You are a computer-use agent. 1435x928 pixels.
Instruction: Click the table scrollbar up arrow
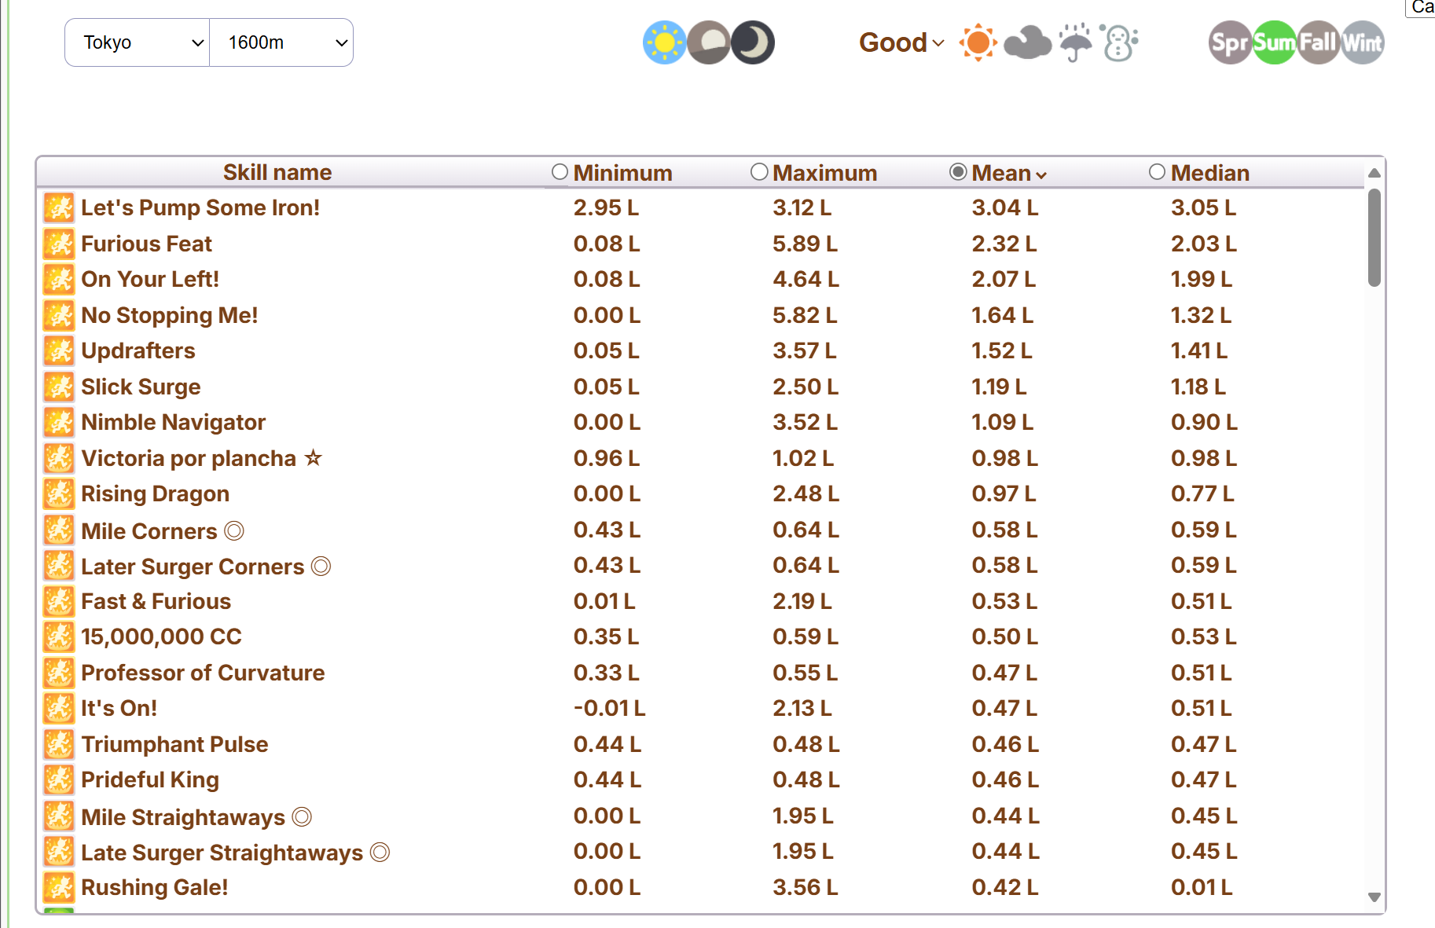point(1374,173)
